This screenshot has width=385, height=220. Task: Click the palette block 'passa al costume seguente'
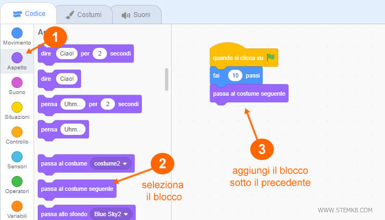[x=77, y=189]
